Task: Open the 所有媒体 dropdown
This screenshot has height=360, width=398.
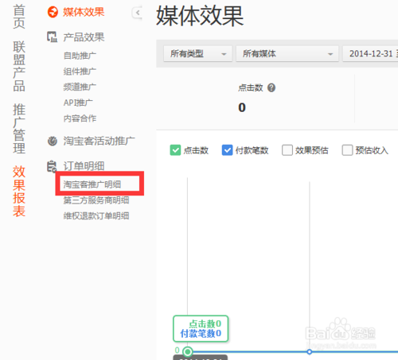Action: (x=287, y=54)
